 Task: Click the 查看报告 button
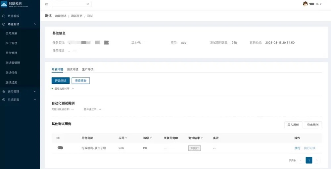pyautogui.click(x=81, y=81)
